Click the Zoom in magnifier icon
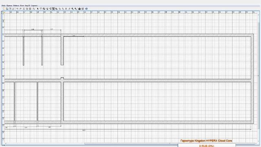Viewport: 261px width, 147px height. (x=73, y=9)
